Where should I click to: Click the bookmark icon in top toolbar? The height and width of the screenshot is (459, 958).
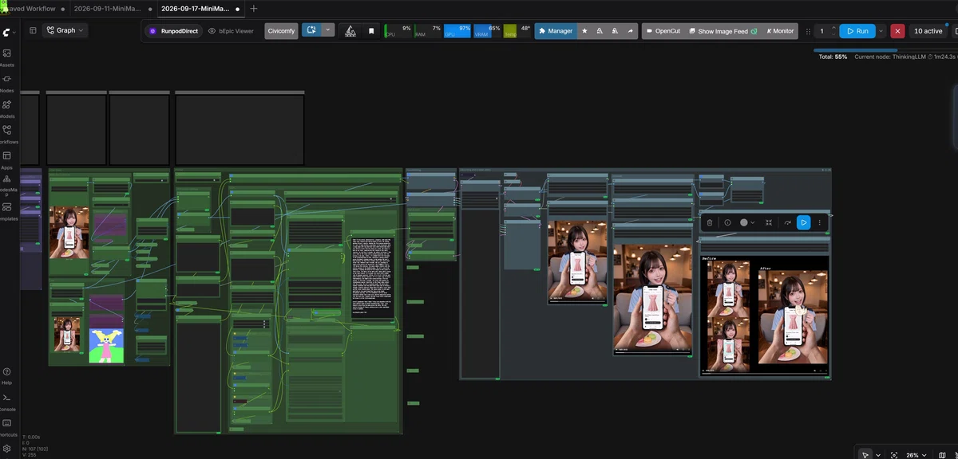click(371, 31)
